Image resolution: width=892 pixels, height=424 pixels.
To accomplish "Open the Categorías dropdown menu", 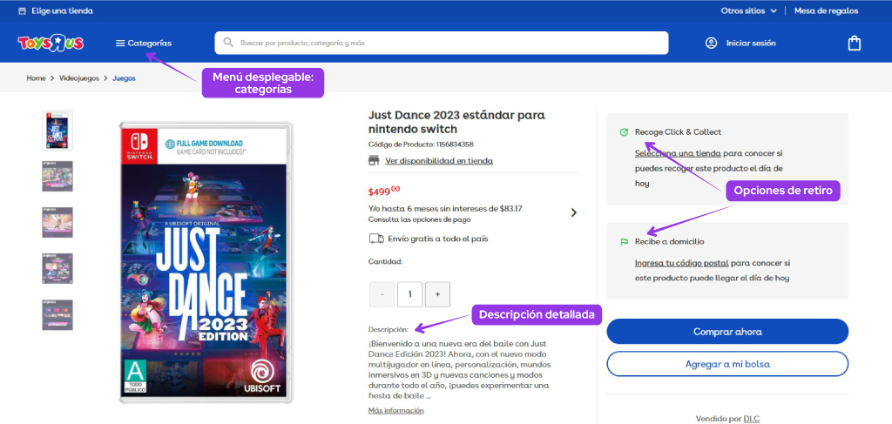I will point(144,43).
